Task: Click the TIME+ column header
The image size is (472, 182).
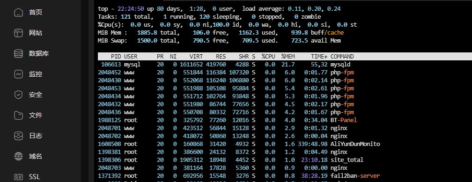Action: [319, 57]
